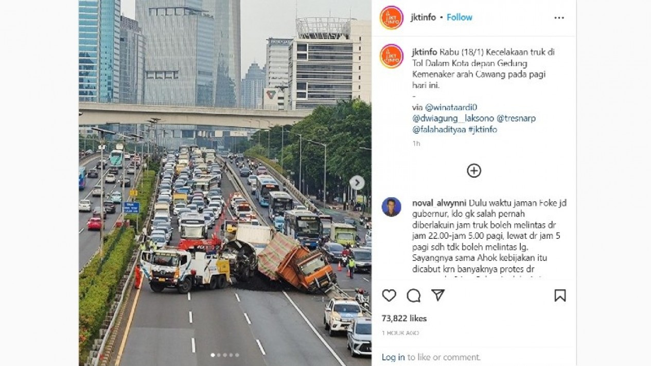Viewport: 651px width, 366px height.
Task: Browse the #jktinfo hashtag
Action: 483,130
